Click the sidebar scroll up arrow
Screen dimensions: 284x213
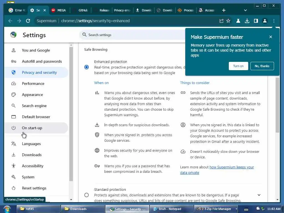tap(71, 45)
